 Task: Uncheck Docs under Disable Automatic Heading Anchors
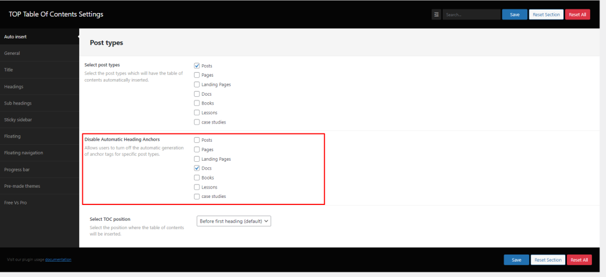coord(196,168)
